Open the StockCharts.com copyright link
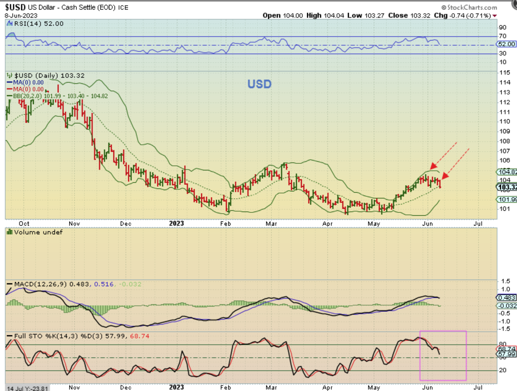Screen dimensions: 517x391 469,7
